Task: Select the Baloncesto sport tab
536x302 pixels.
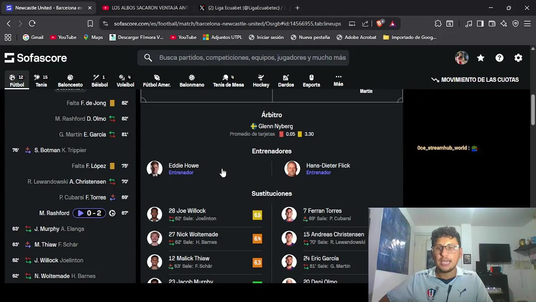Action: (70, 81)
